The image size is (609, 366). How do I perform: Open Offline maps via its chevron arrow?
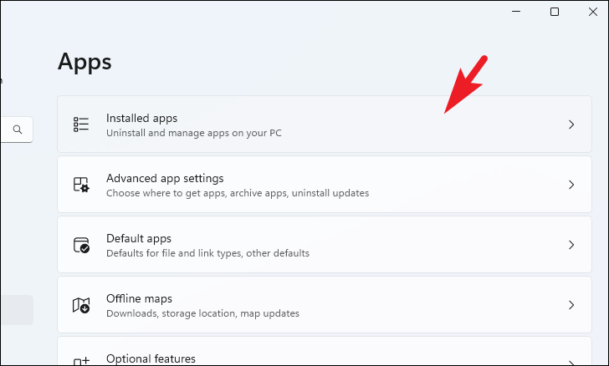(571, 305)
